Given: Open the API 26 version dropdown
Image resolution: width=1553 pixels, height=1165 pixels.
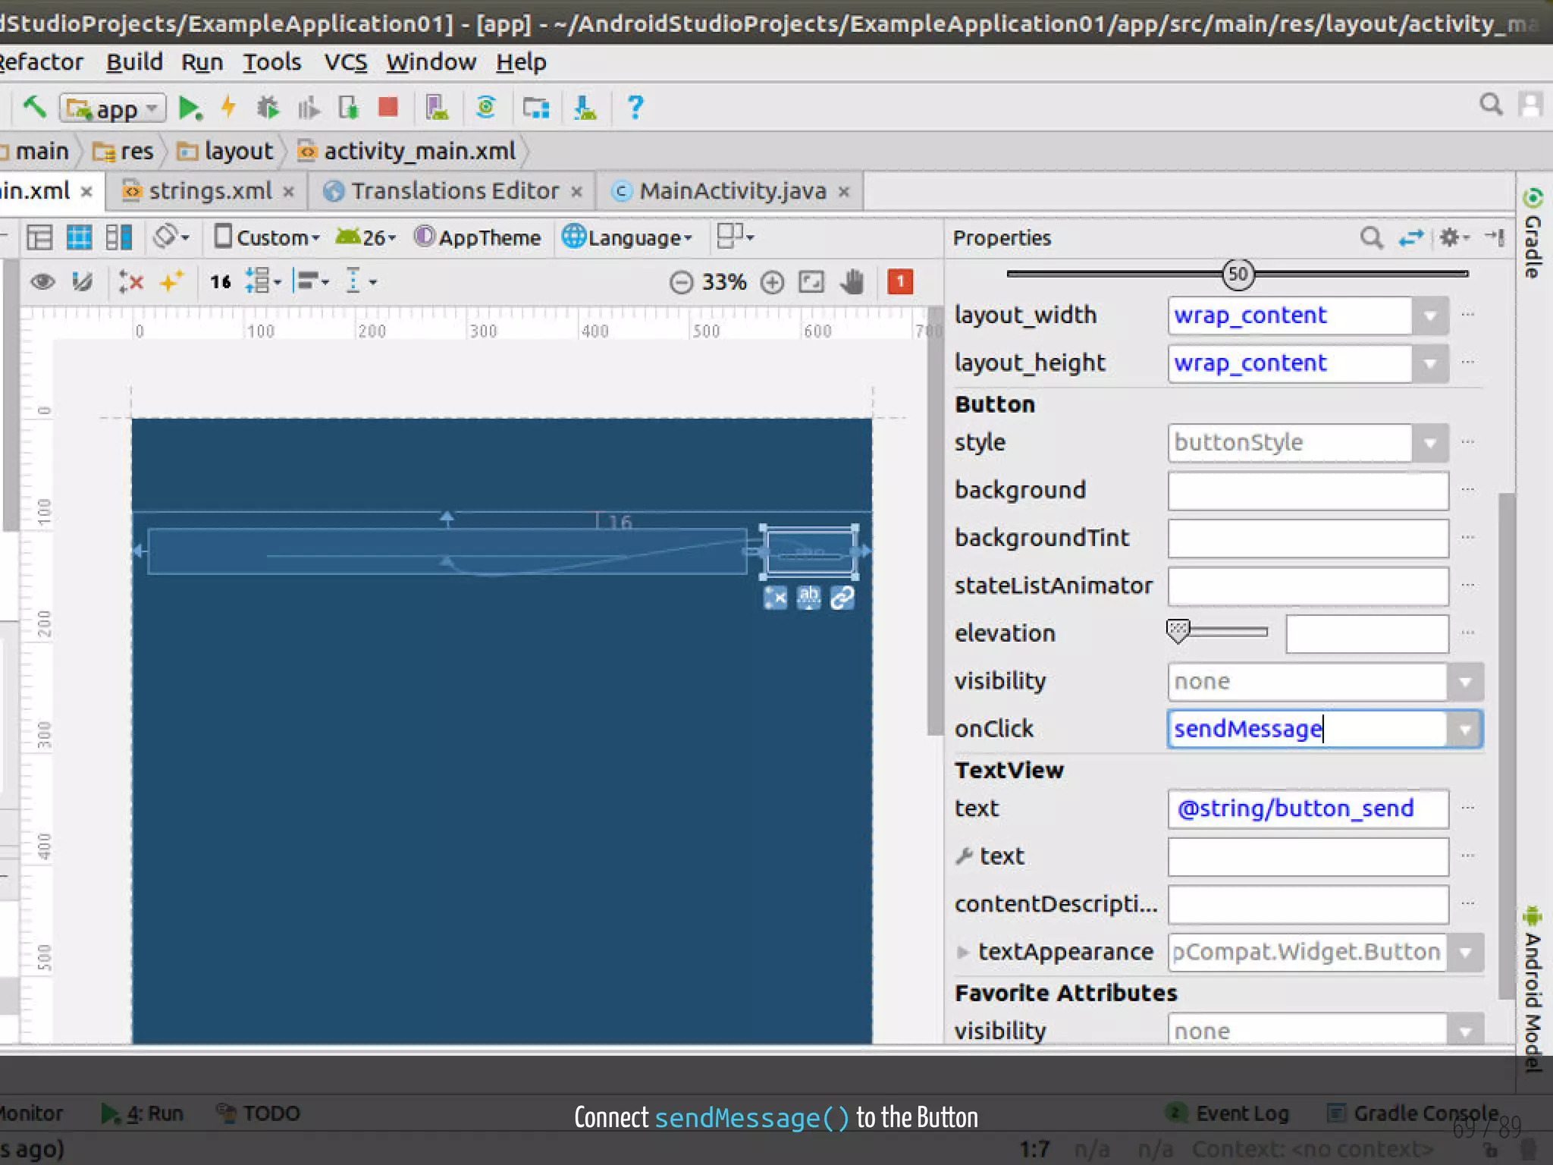Looking at the screenshot, I should point(366,237).
